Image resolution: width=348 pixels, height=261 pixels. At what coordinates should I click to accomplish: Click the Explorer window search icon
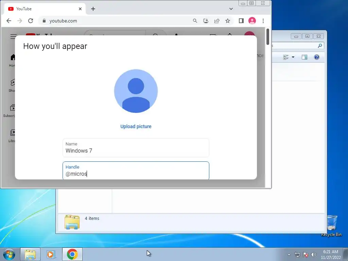point(320,46)
